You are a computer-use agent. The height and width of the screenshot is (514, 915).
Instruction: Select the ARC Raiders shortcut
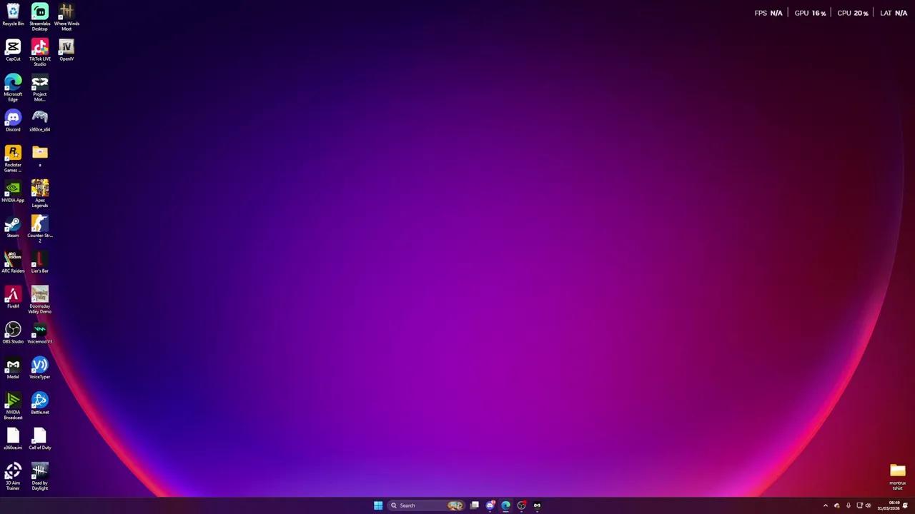click(x=13, y=262)
